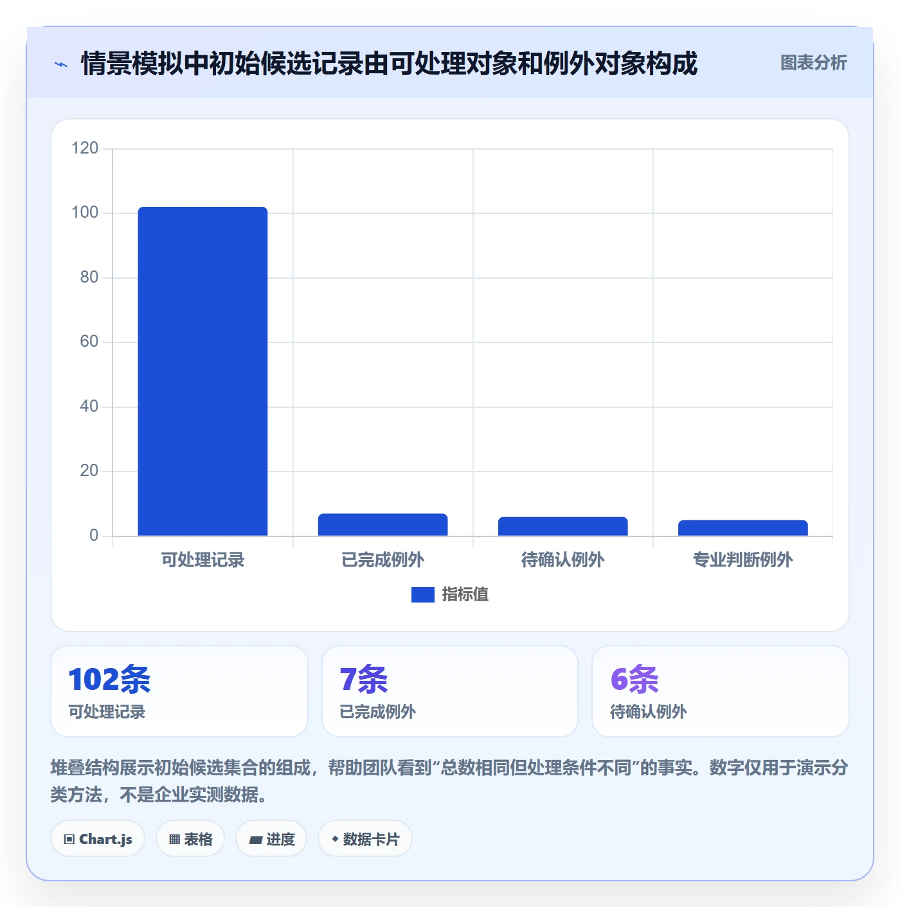Click the lightning icon beside the title
This screenshot has height=907, width=900.
pyautogui.click(x=61, y=64)
